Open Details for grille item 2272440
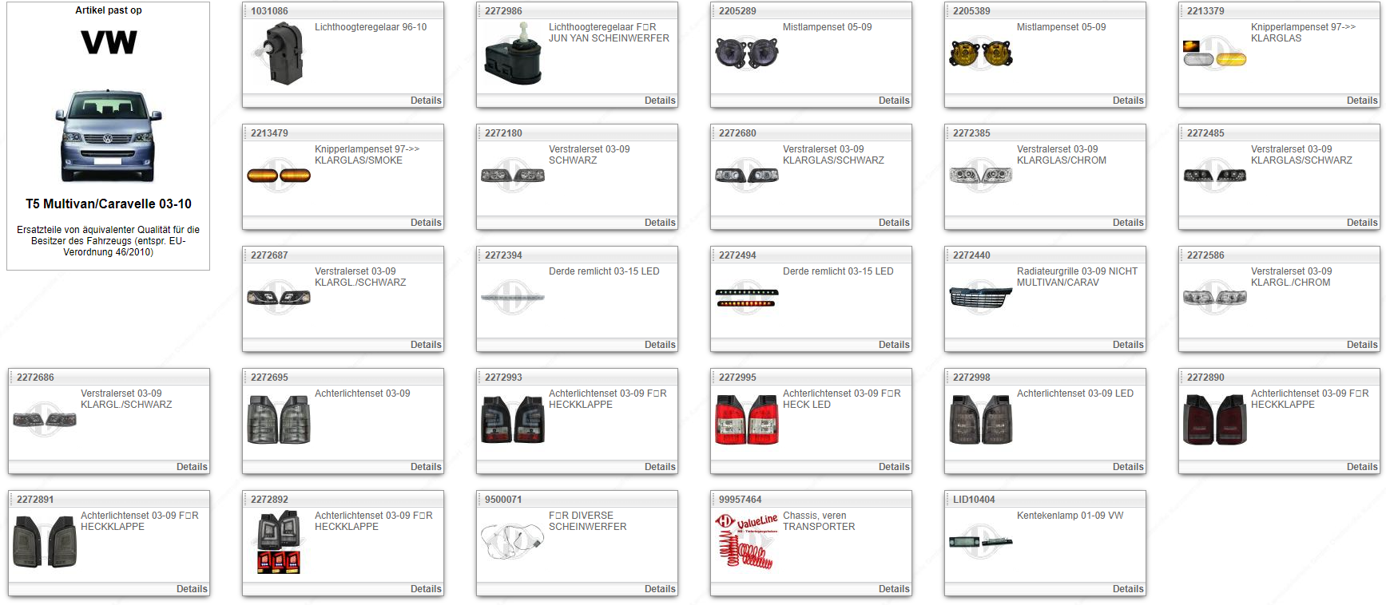This screenshot has width=1386, height=605. tap(1127, 345)
